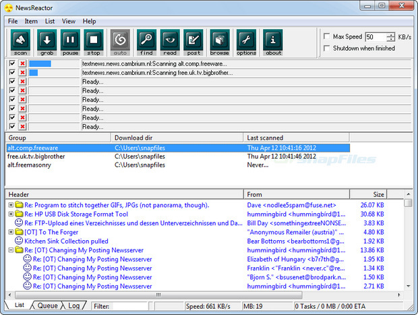Click the vertical scrollbar down arrow

408,286
